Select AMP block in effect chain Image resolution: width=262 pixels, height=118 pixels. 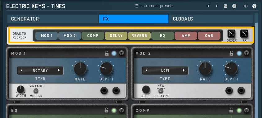(x=186, y=36)
